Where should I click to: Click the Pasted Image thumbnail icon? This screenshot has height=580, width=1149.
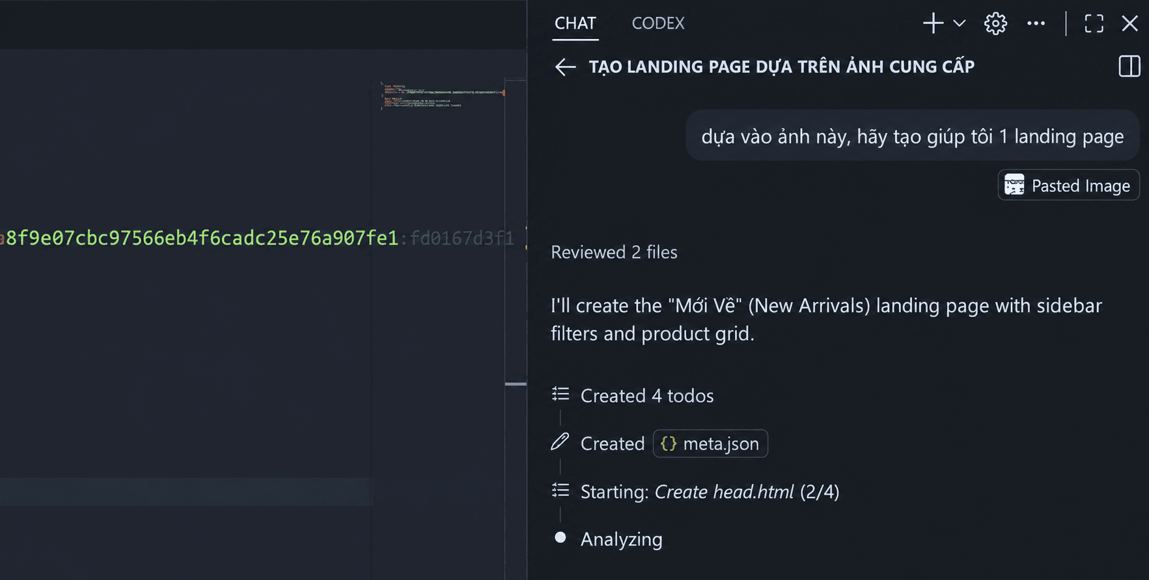click(x=1014, y=185)
